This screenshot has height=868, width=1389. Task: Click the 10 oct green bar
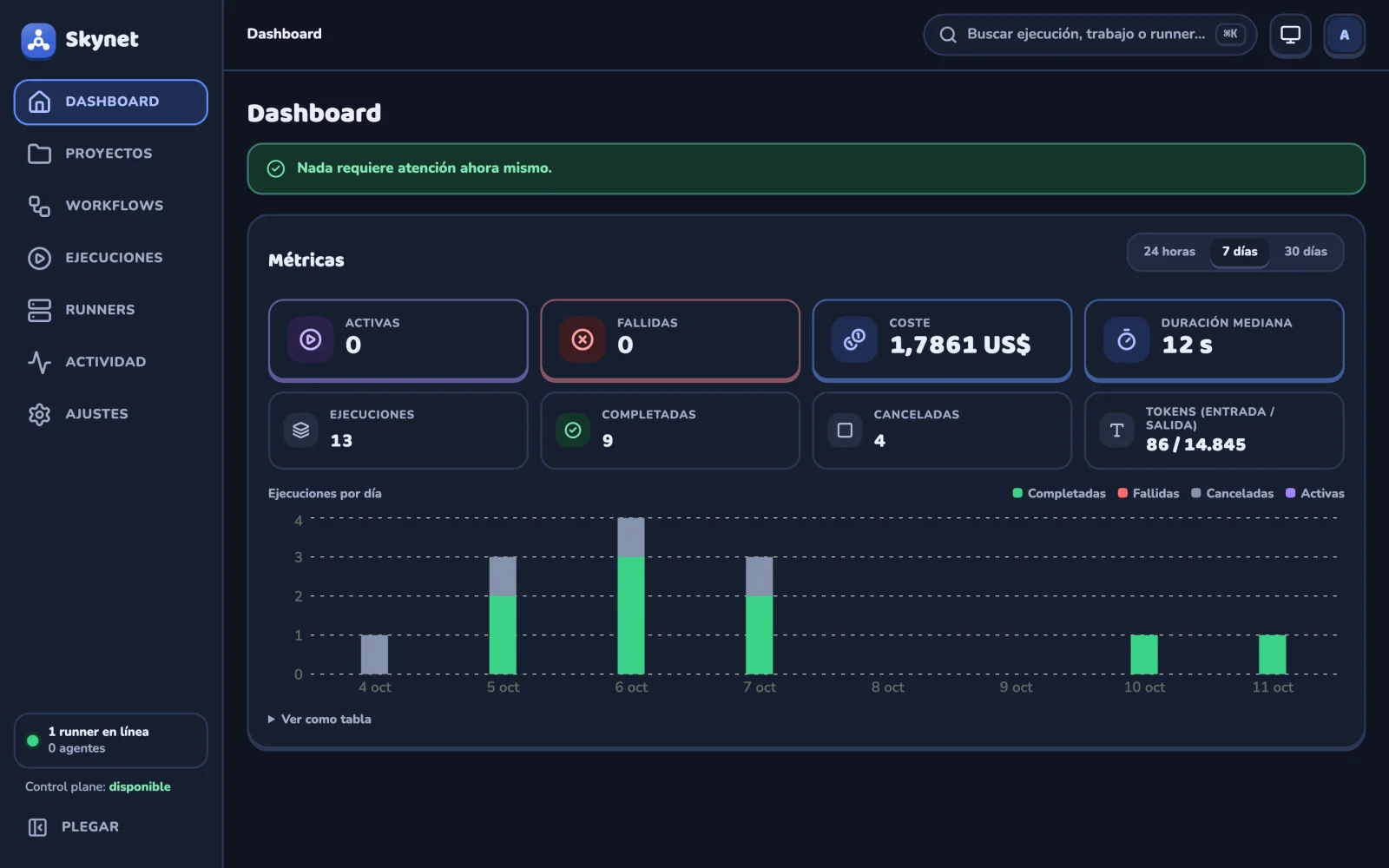pos(1144,654)
